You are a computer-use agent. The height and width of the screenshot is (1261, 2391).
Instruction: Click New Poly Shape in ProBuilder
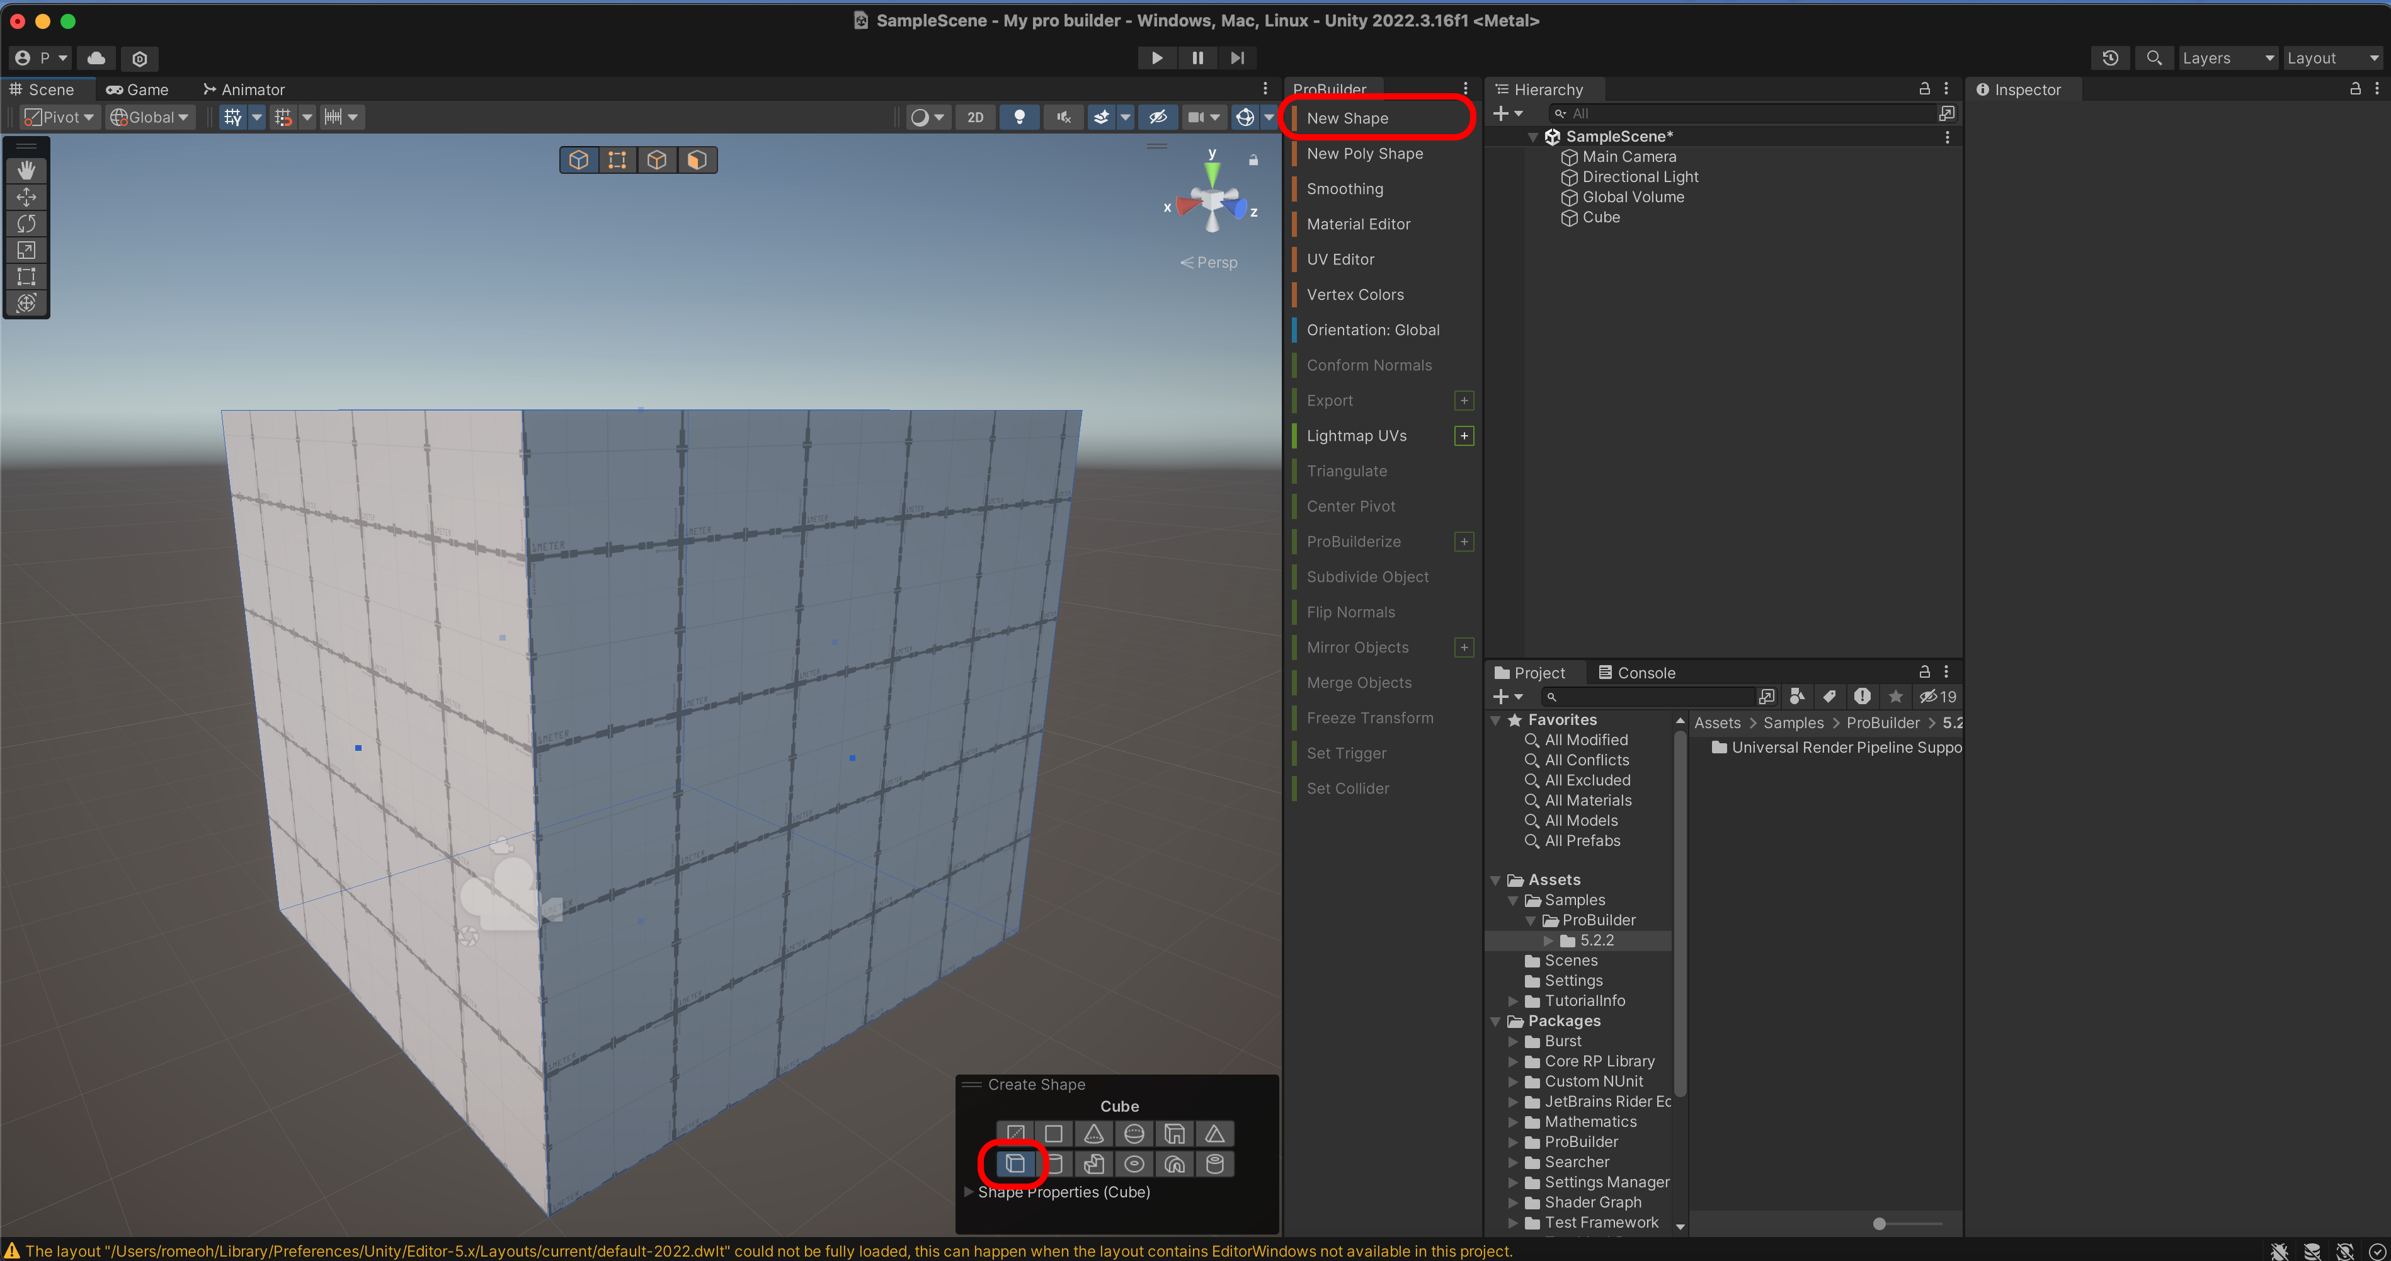1364,153
